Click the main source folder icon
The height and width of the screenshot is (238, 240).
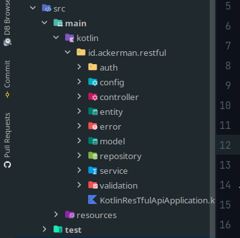[58, 23]
